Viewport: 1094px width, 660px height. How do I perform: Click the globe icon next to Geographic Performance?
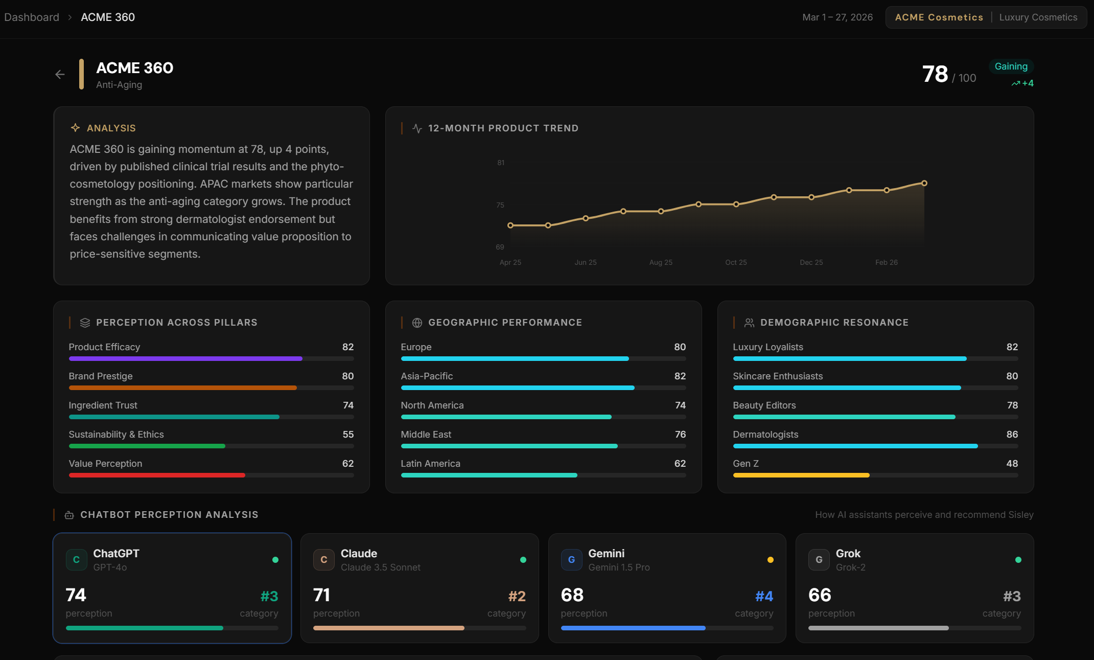[417, 322]
